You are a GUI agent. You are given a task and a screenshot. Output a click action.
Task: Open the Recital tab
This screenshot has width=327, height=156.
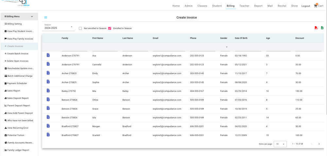(x=282, y=6)
